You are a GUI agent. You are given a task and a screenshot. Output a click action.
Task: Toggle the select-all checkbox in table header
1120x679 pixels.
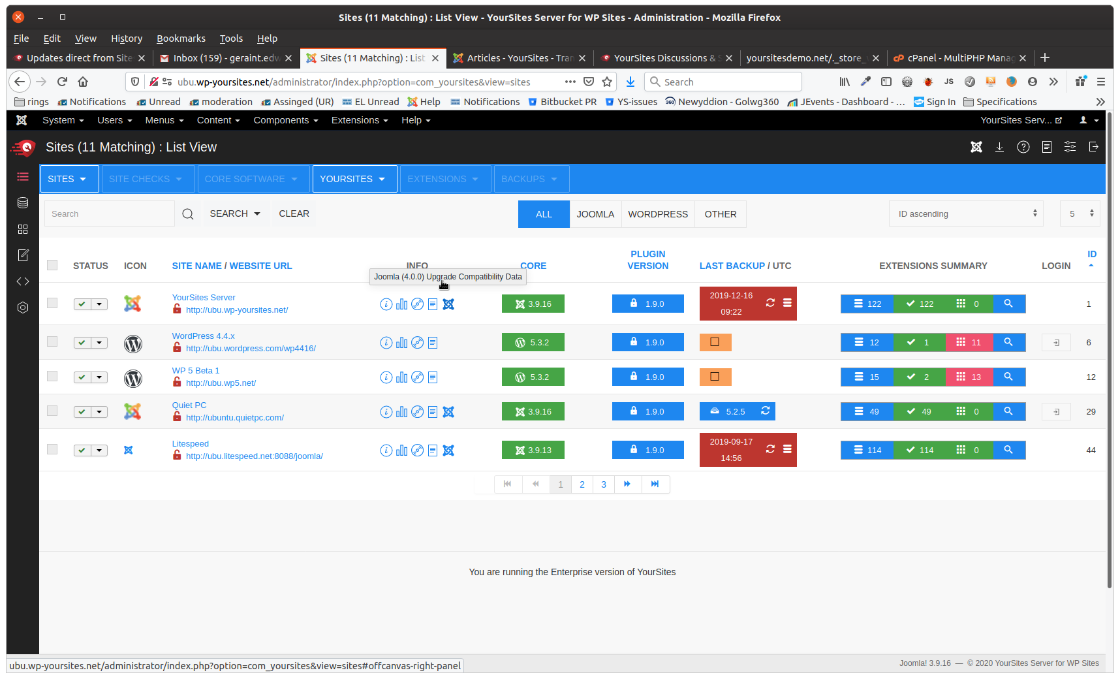click(52, 265)
